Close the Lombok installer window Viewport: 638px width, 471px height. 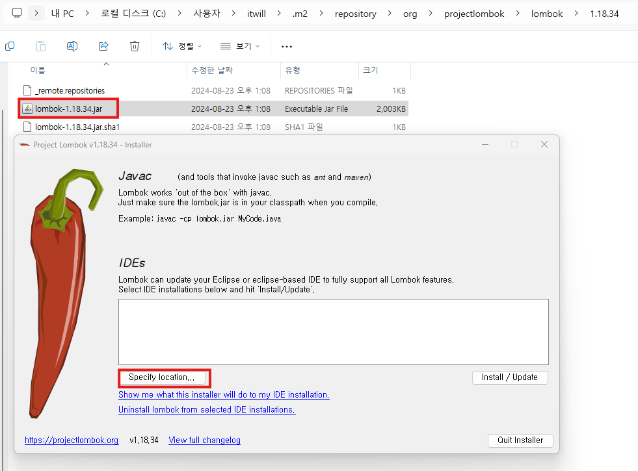pyautogui.click(x=544, y=144)
